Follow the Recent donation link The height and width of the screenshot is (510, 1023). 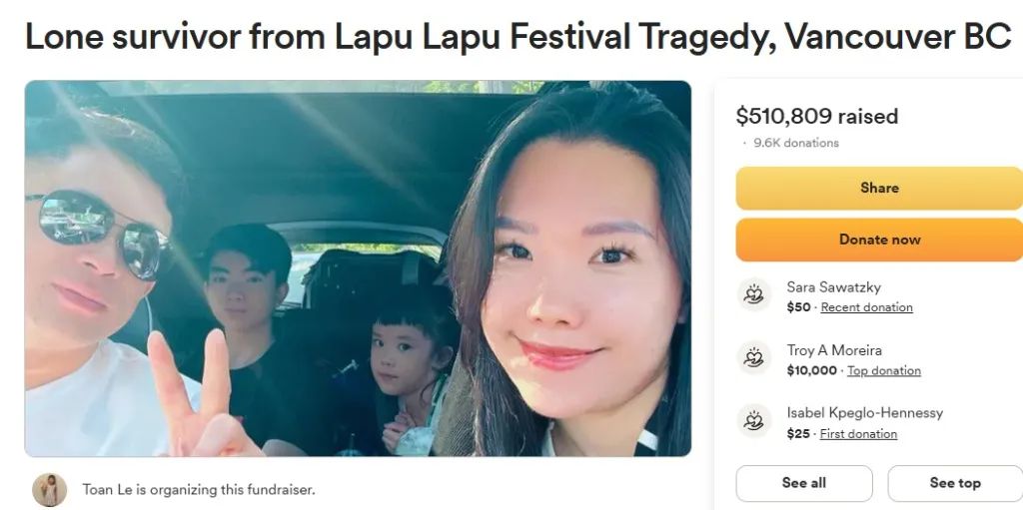(866, 307)
